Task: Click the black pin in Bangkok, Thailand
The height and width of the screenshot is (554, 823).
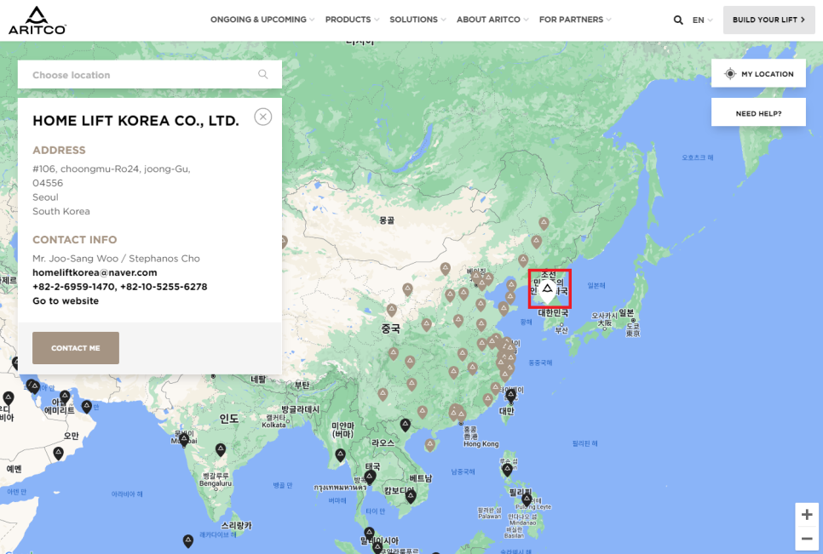Action: point(370,477)
